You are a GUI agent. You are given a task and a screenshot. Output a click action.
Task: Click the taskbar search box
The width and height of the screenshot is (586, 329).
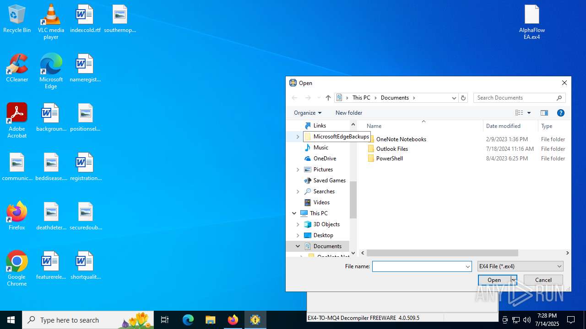88,320
